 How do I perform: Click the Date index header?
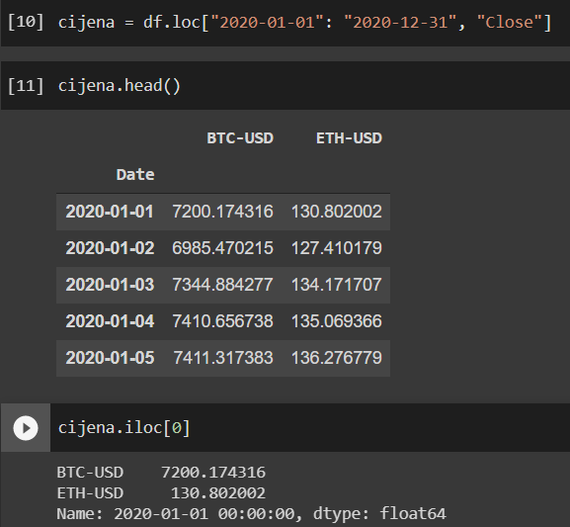[x=135, y=175]
